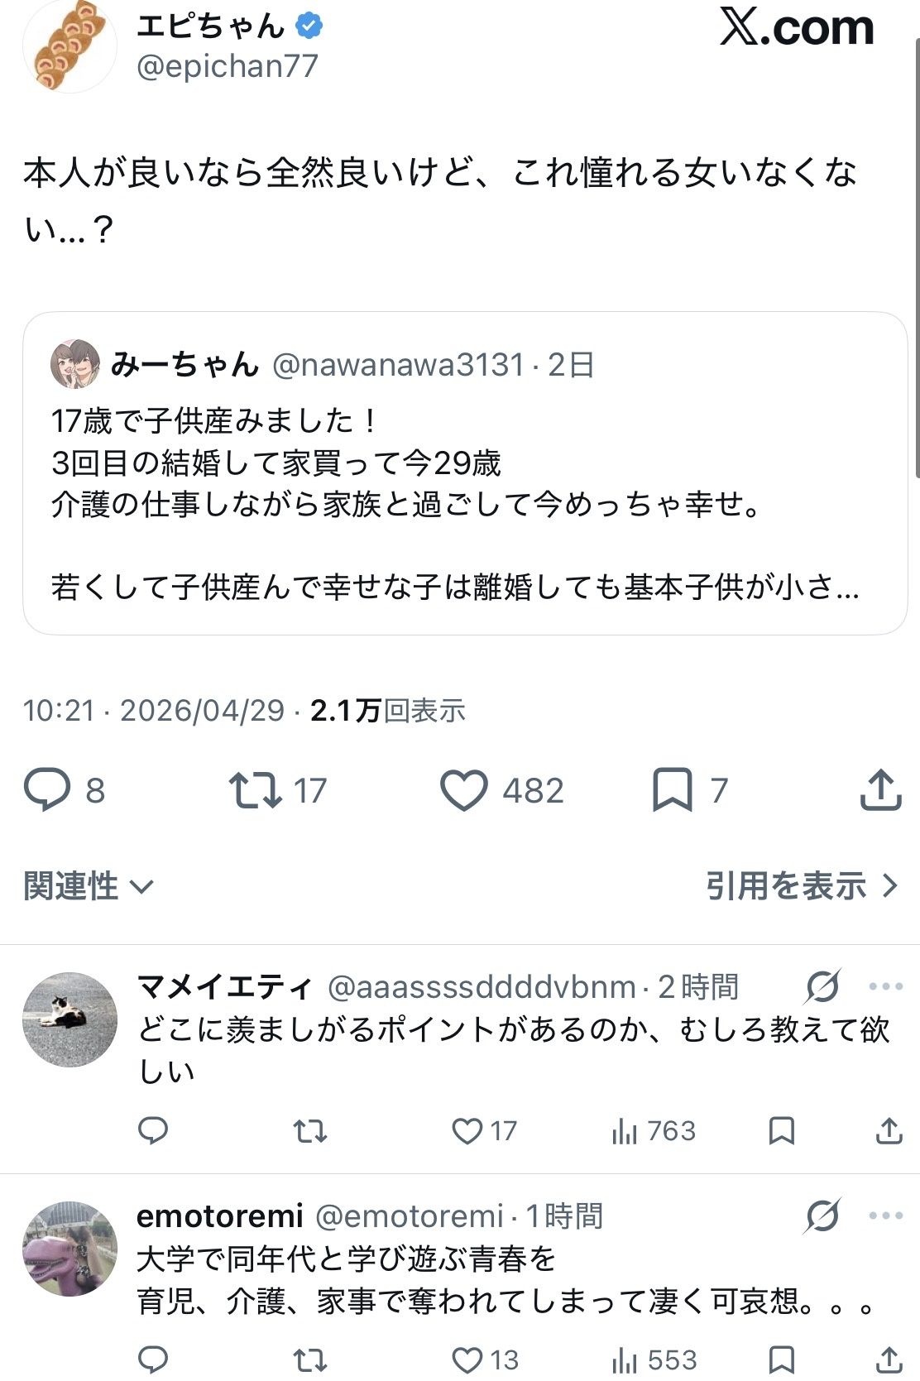Share the main post

880,789
